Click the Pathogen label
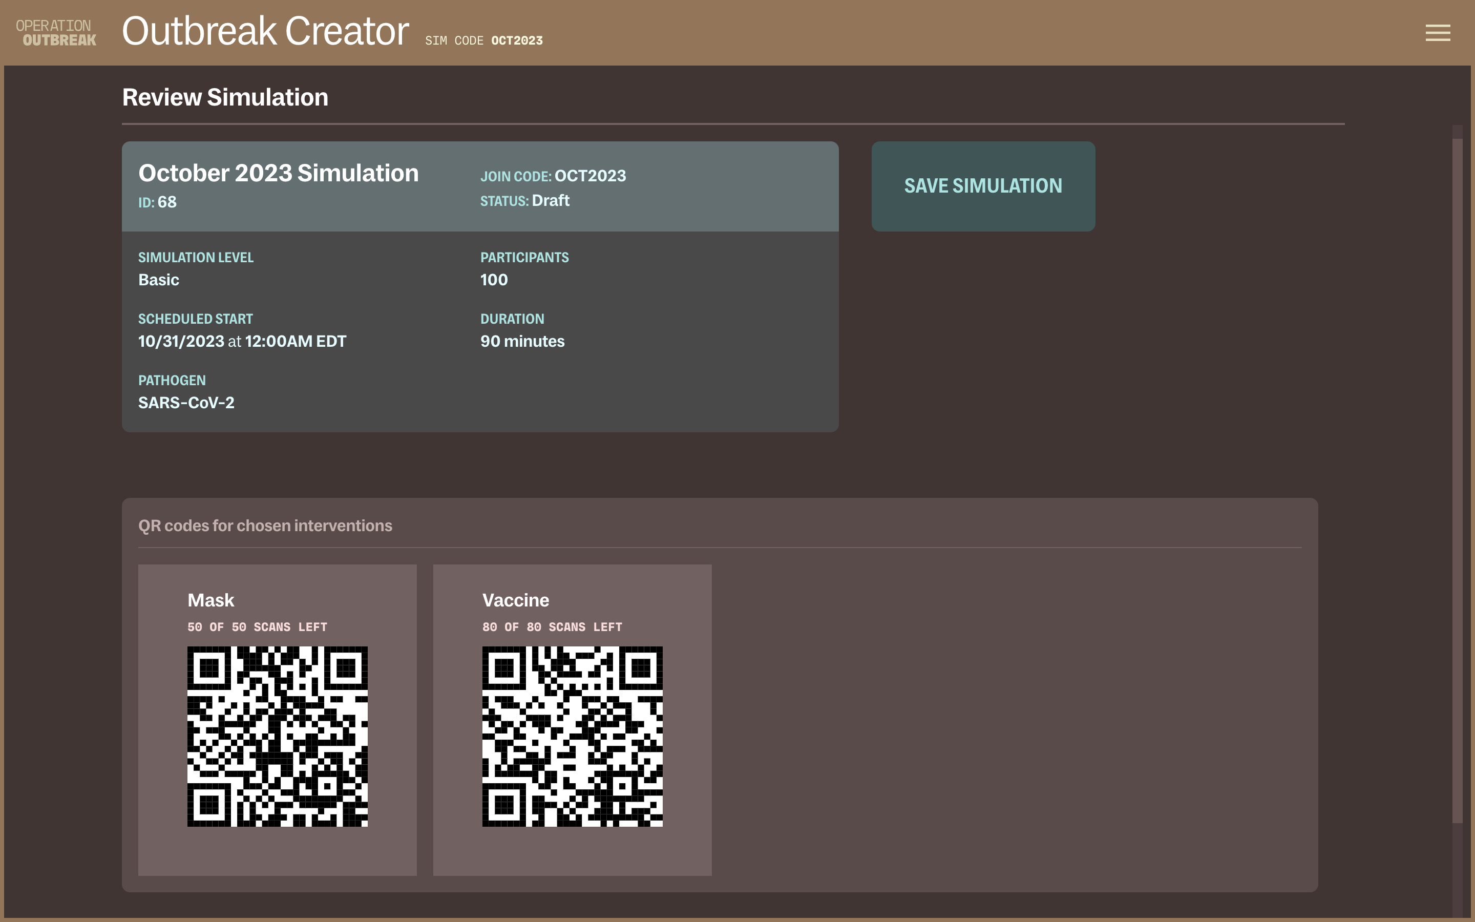Image resolution: width=1475 pixels, height=922 pixels. 172,381
